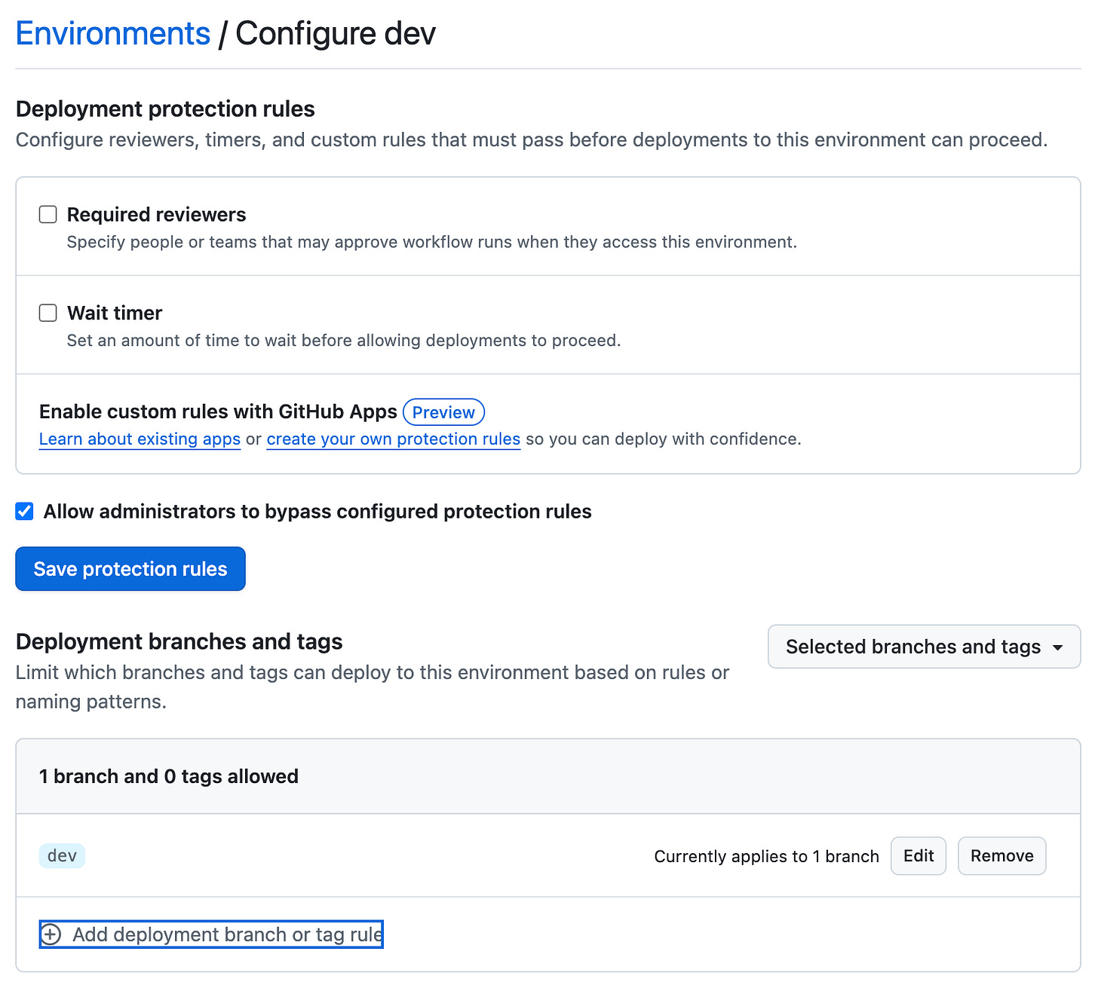1098x985 pixels.
Task: Enable the Required reviewers checkbox
Action: [48, 215]
